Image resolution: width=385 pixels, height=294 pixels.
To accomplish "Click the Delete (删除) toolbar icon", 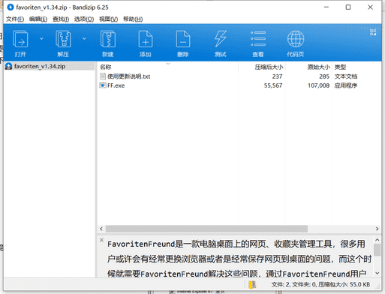I will click(183, 39).
